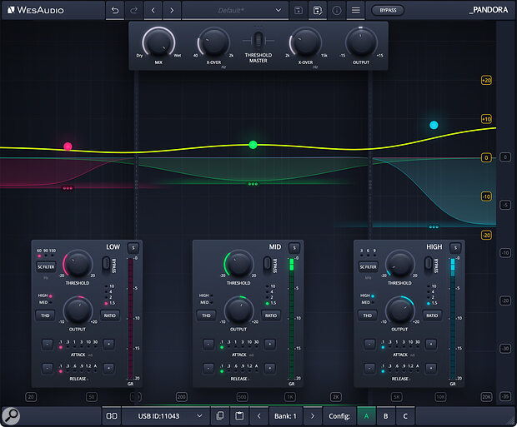This screenshot has height=427, width=517.
Task: Decrease MID band release with minus
Action: 208,368
